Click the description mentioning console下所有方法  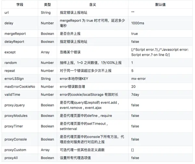point(92,139)
